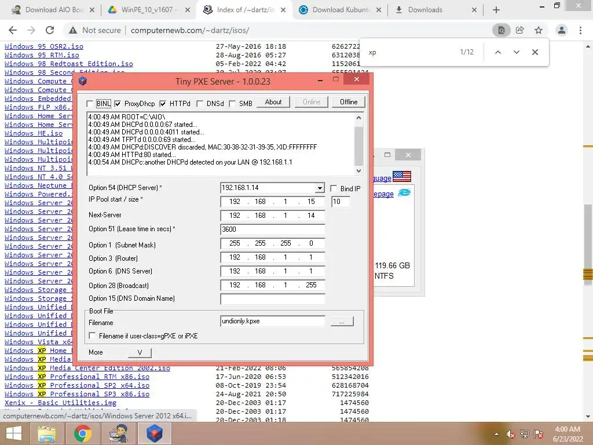
Task: Click the find-in-page icon in address bar
Action: 501,30
